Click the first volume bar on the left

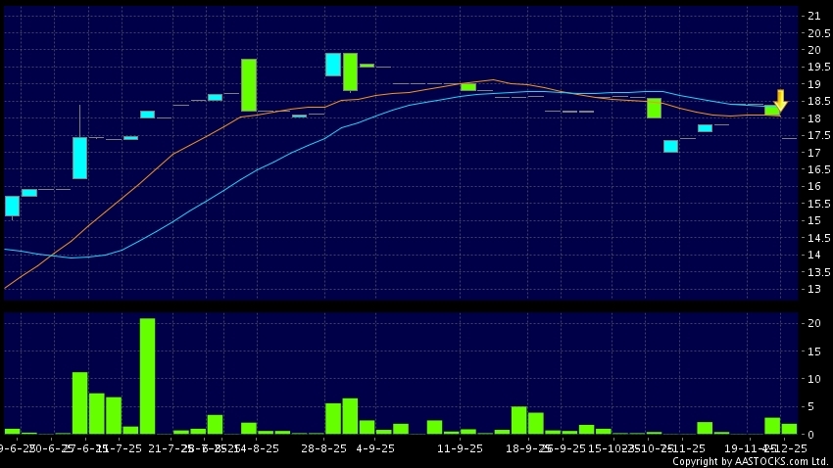[12, 431]
